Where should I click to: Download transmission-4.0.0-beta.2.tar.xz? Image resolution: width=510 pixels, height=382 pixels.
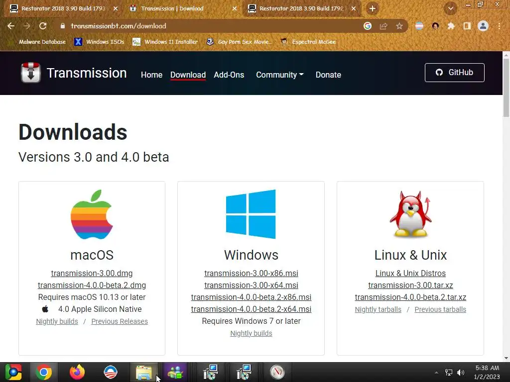click(410, 297)
